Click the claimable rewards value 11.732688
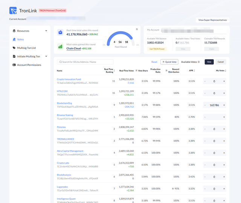Image resolution: width=241 pixels, height=203 pixels. (x=210, y=43)
